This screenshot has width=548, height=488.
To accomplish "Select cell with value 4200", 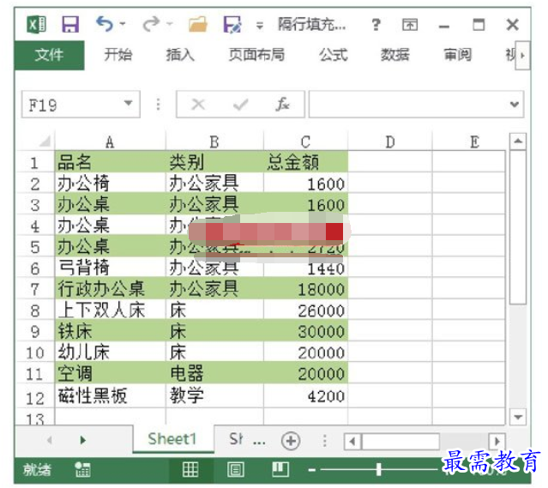I will coord(306,396).
